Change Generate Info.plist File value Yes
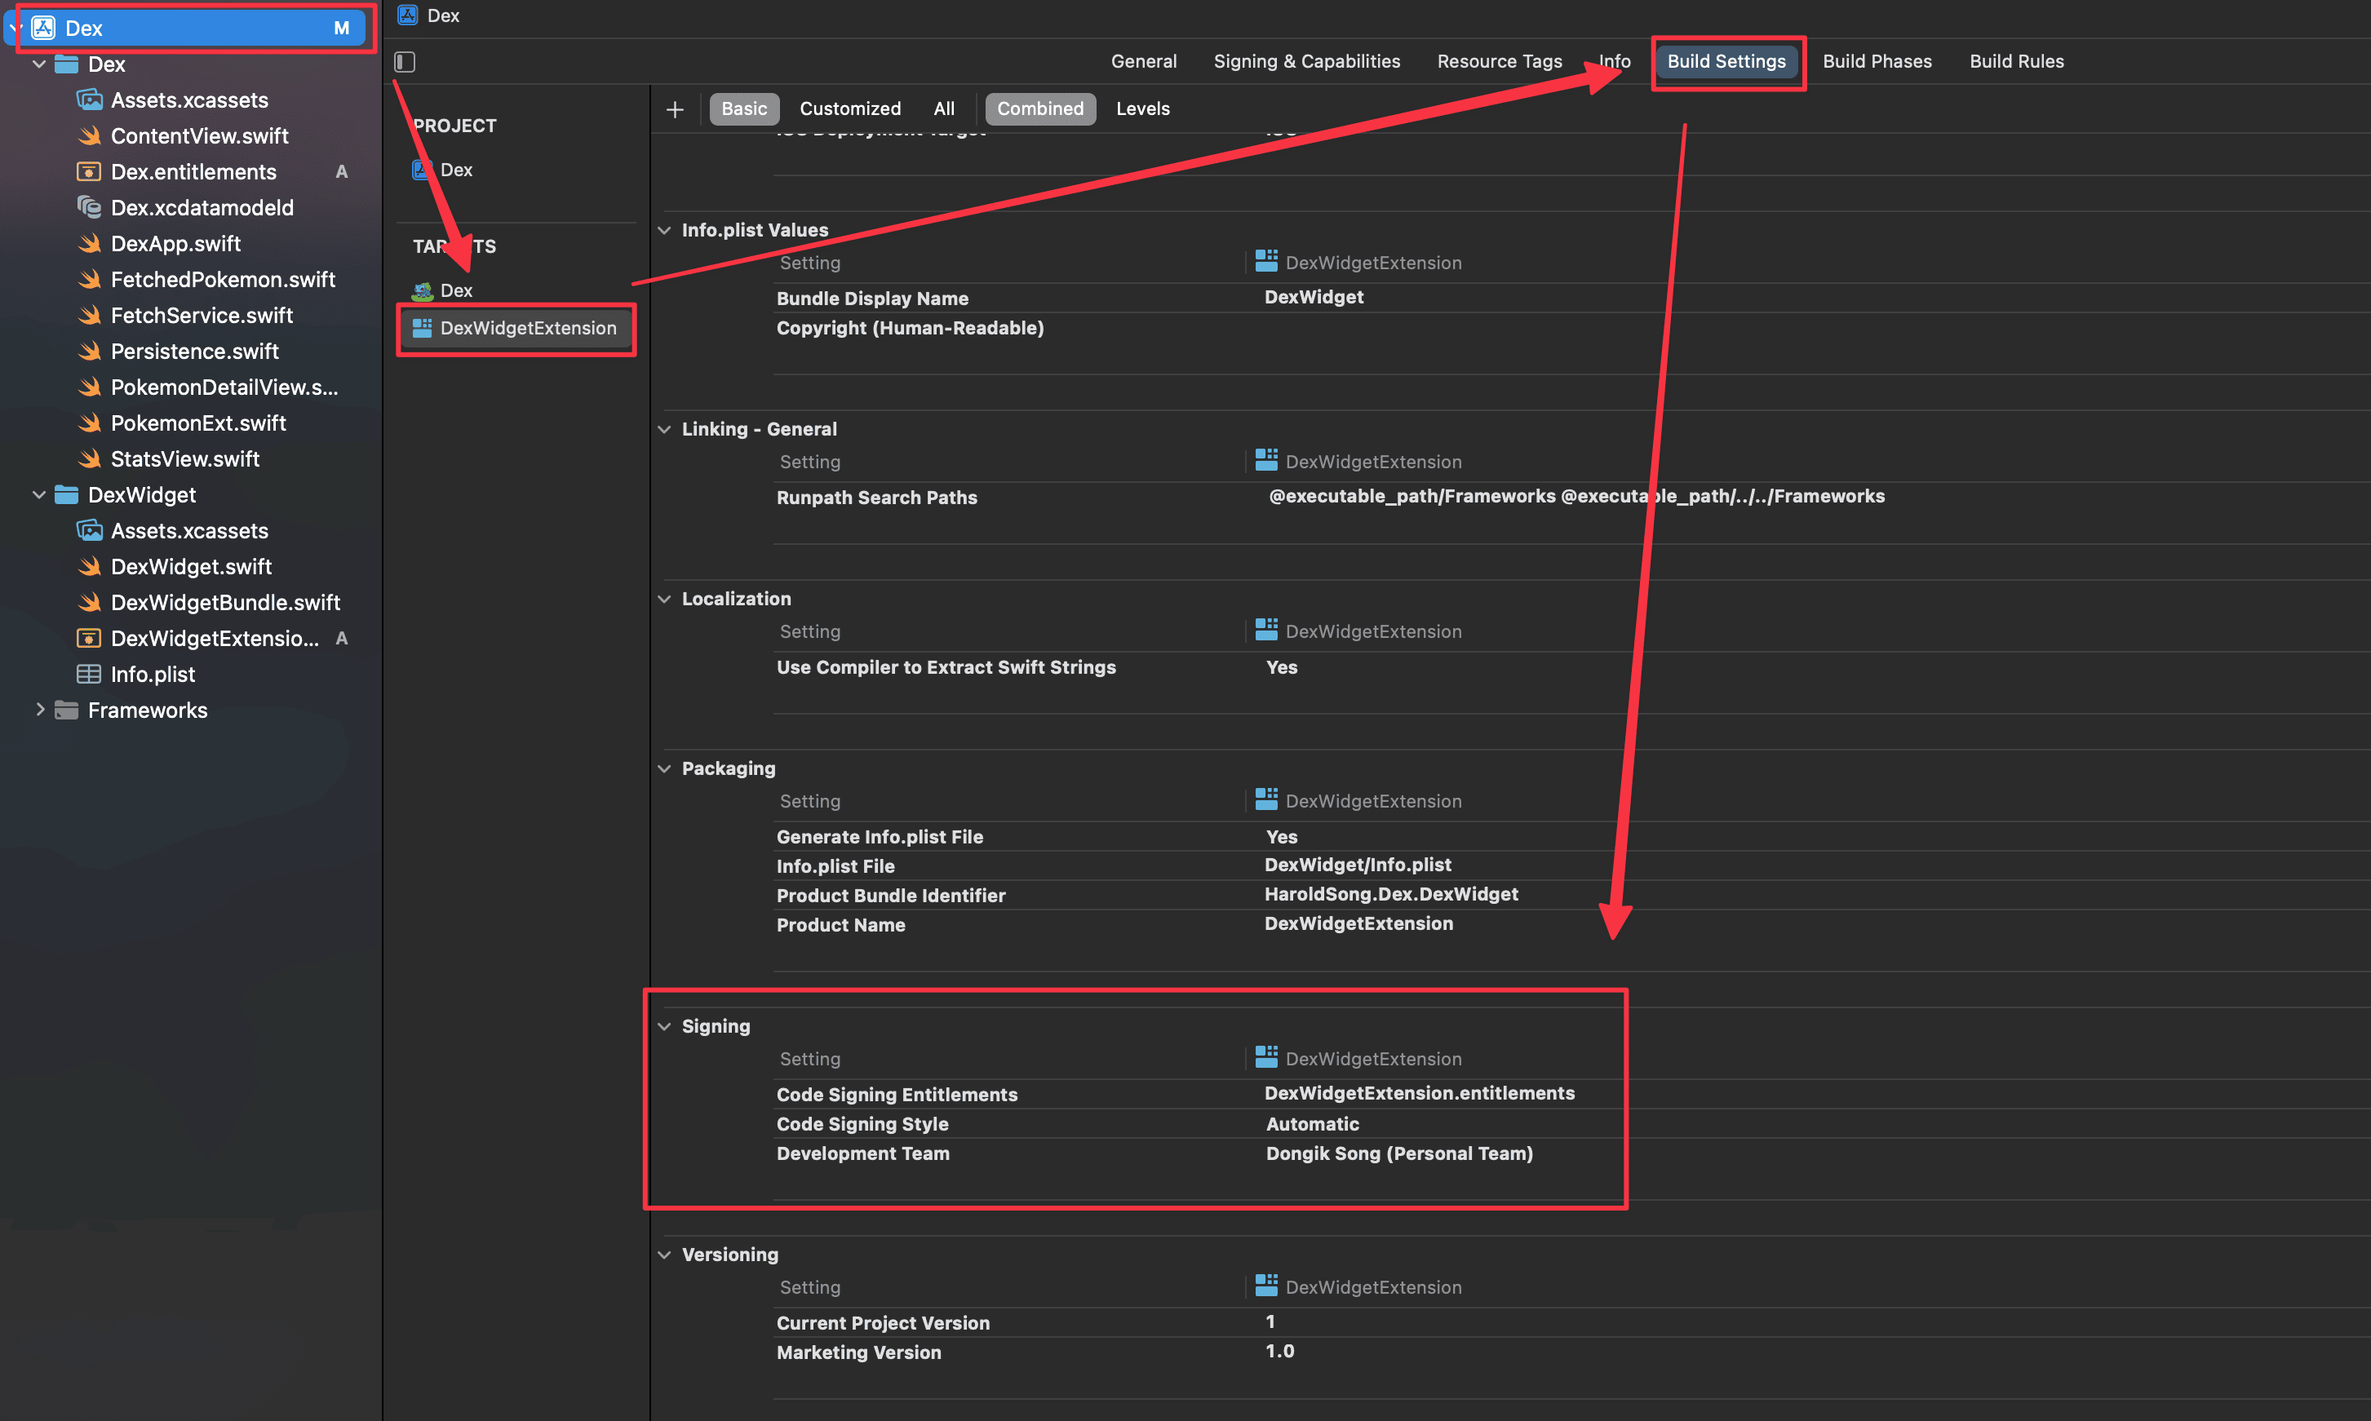 coord(1281,837)
